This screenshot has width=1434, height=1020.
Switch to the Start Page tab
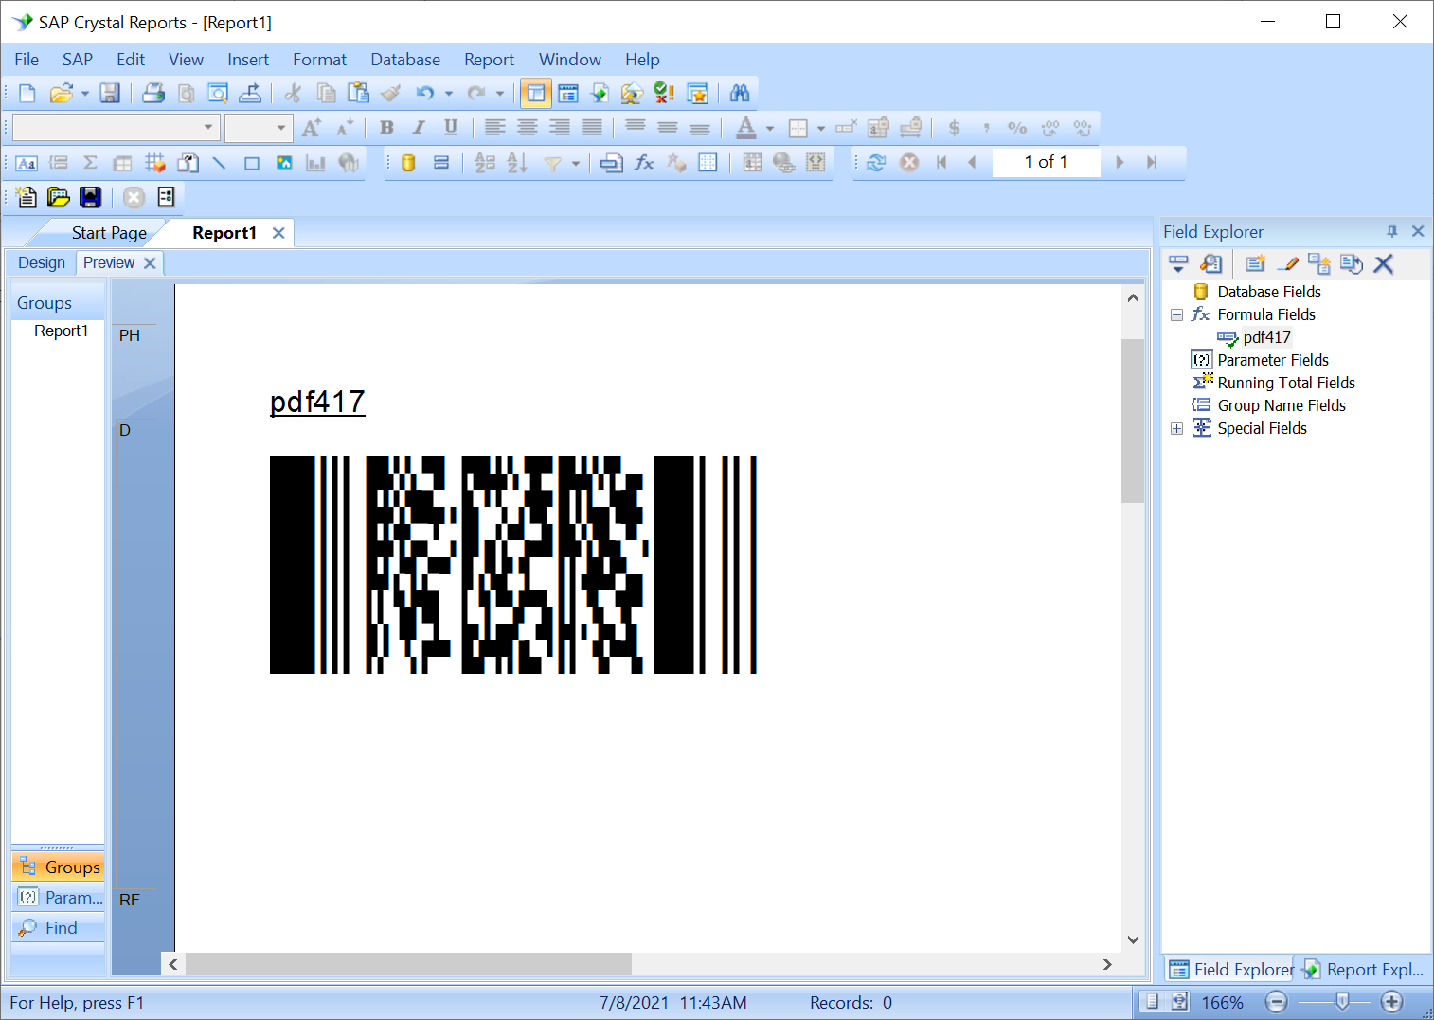(x=109, y=233)
